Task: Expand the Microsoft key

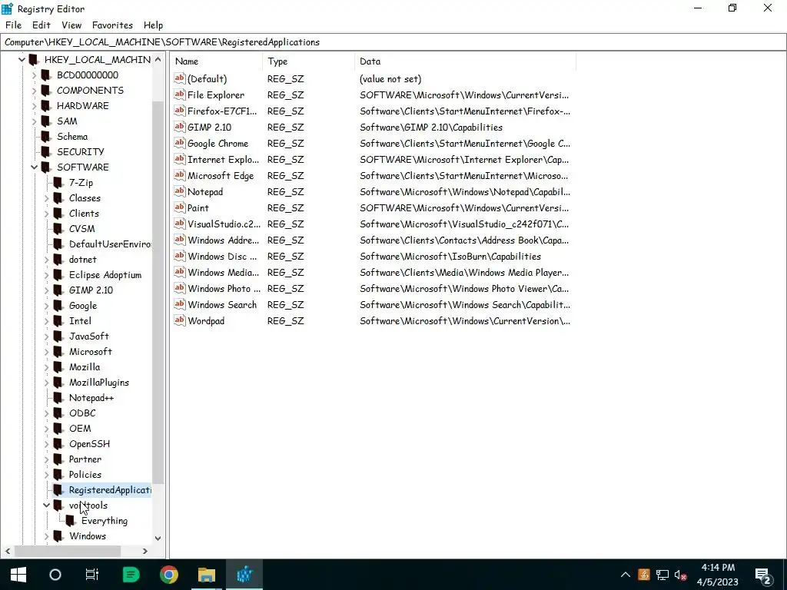Action: (46, 352)
